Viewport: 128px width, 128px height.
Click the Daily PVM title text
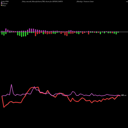point(5,2)
